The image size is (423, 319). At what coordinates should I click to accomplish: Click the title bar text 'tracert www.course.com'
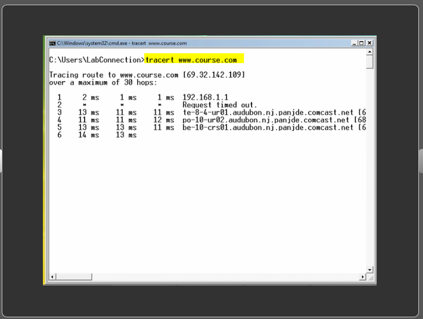(x=159, y=43)
